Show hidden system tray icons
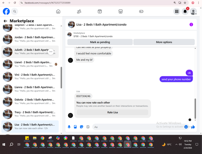The image size is (202, 154). pos(176,144)
